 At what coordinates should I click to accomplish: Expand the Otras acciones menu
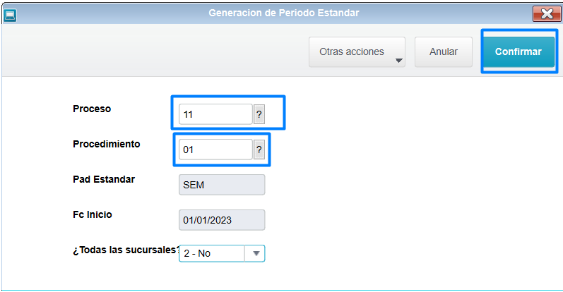352,51
